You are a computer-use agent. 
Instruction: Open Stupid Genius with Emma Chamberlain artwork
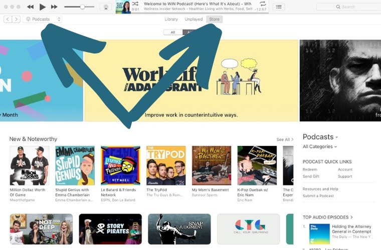[75, 165]
